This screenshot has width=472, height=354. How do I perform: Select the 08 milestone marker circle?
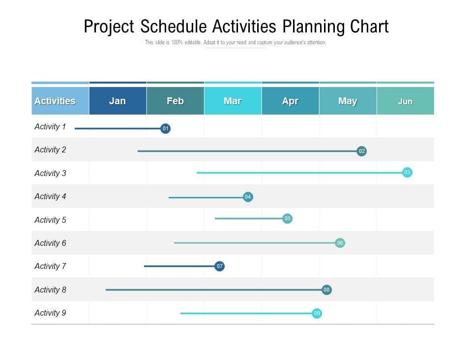(x=326, y=290)
